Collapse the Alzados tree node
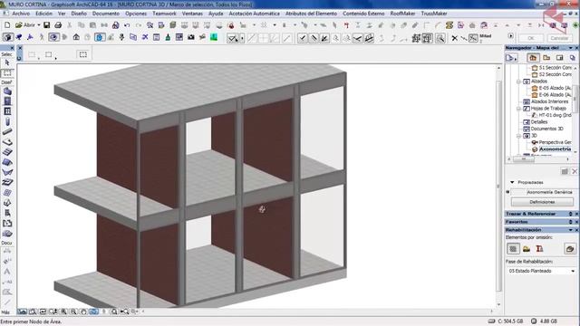The image size is (580, 326). click(x=519, y=81)
